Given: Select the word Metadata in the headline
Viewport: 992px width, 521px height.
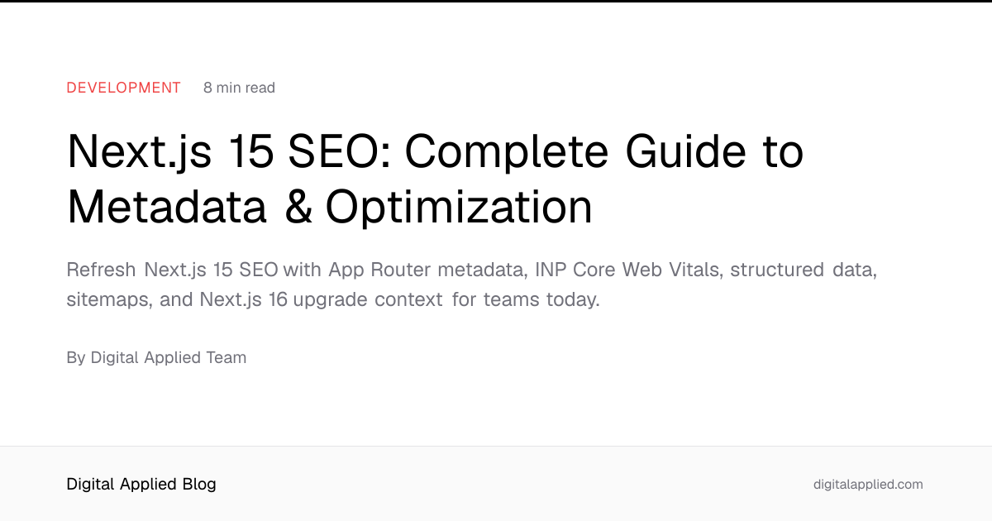Looking at the screenshot, I should (x=167, y=207).
